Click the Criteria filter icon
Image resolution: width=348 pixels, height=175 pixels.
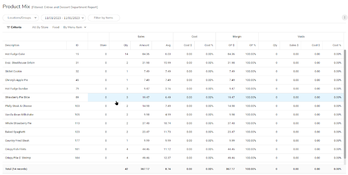point(8,27)
